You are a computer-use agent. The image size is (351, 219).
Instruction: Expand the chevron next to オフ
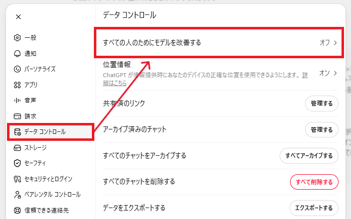[336, 43]
